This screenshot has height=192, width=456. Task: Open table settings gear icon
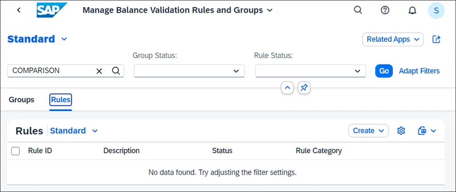(x=401, y=131)
